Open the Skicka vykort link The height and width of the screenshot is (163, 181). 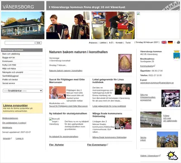click(x=143, y=139)
